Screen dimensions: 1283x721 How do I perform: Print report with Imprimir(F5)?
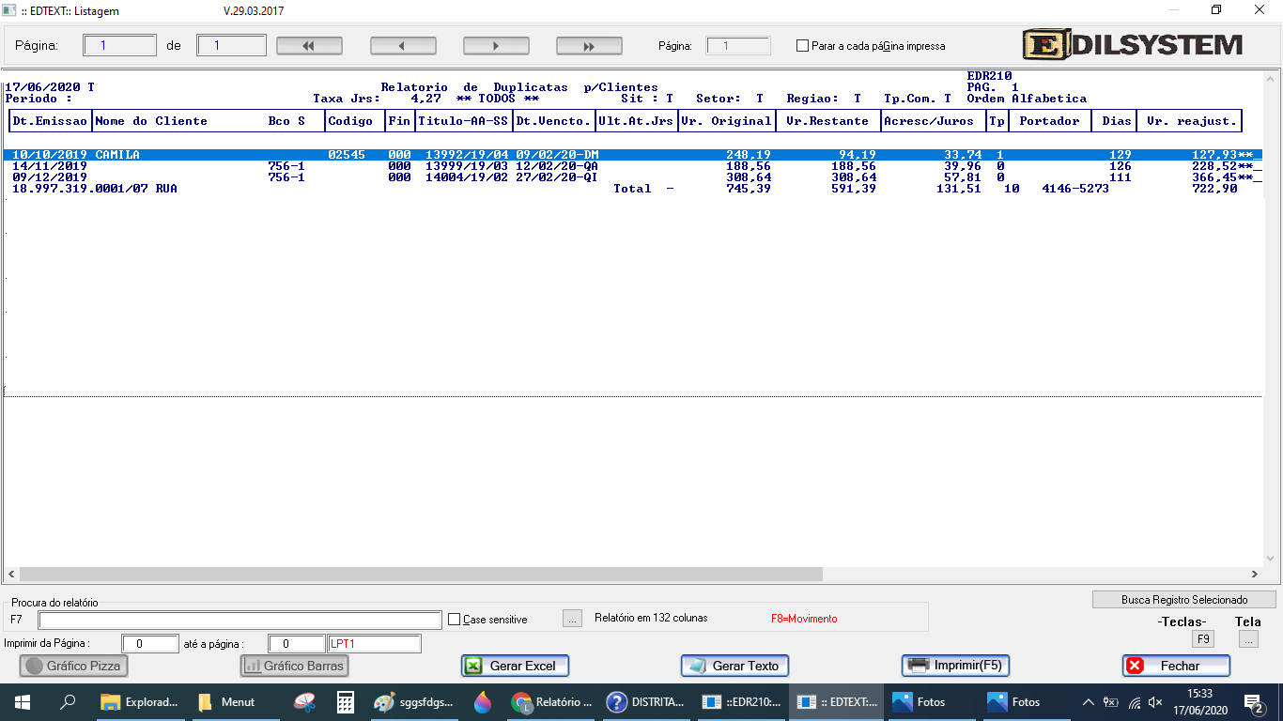(x=956, y=666)
